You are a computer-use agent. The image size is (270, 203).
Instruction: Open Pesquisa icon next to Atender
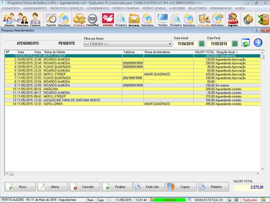tap(121, 19)
